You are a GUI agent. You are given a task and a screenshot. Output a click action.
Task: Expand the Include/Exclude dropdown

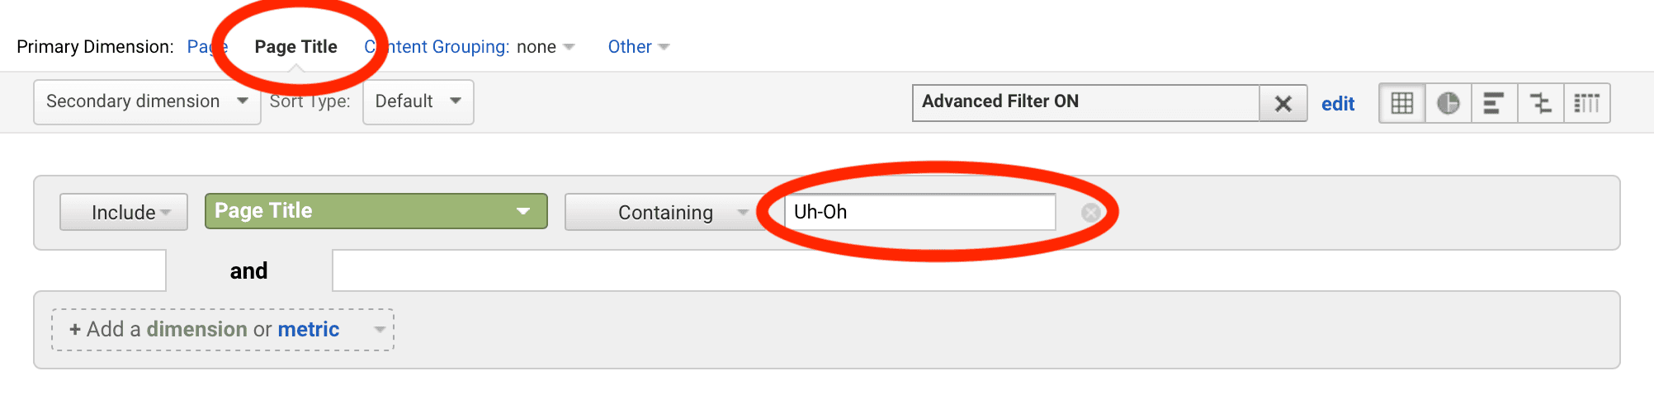124,212
